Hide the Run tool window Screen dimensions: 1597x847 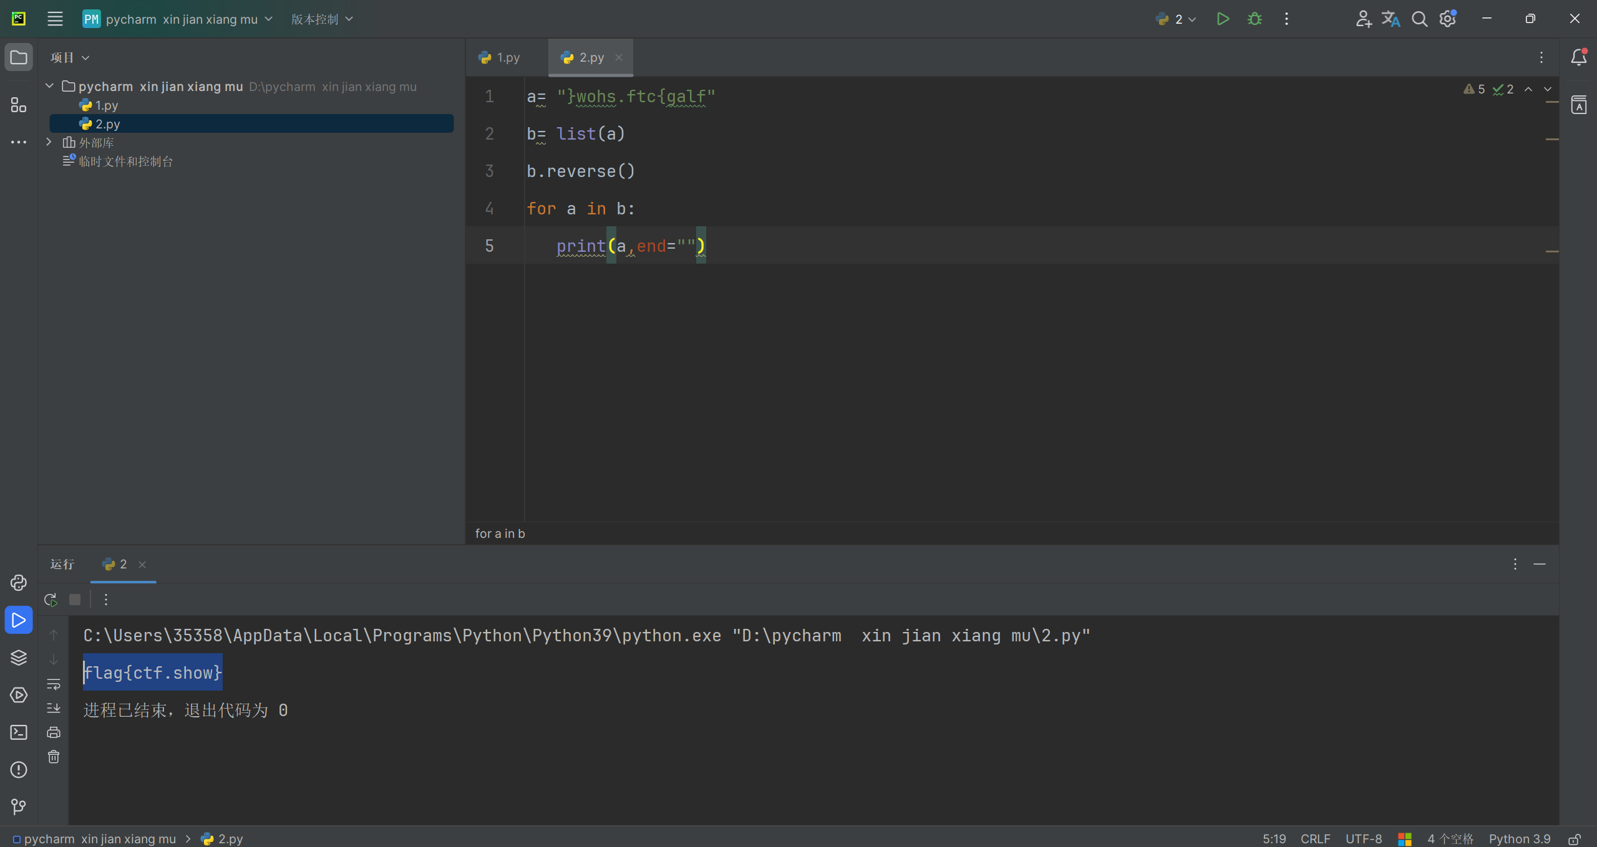[x=1540, y=564]
